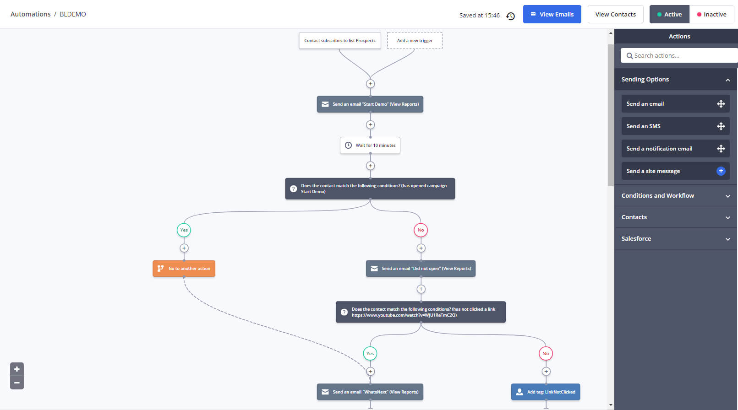
Task: Set automation status to Active
Action: pos(669,15)
